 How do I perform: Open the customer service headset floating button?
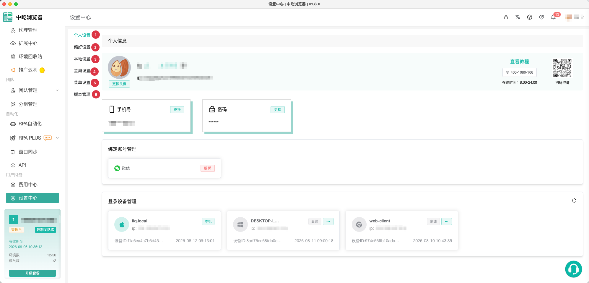click(574, 269)
